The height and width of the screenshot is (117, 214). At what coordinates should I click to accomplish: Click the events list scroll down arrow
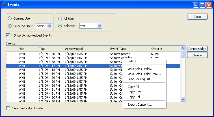pyautogui.click(x=183, y=99)
